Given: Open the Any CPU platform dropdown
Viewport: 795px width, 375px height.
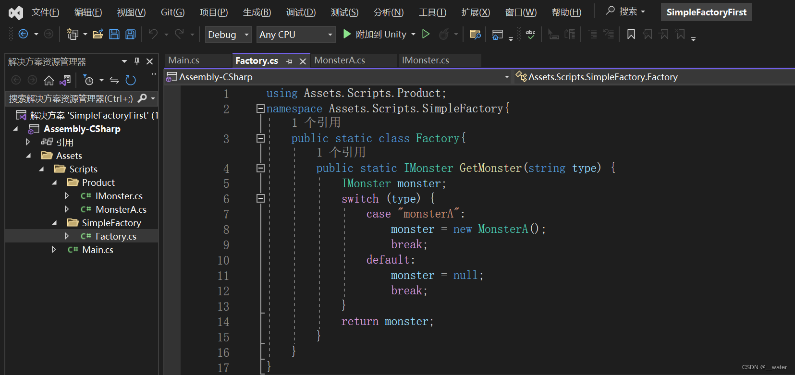Looking at the screenshot, I should coord(296,35).
